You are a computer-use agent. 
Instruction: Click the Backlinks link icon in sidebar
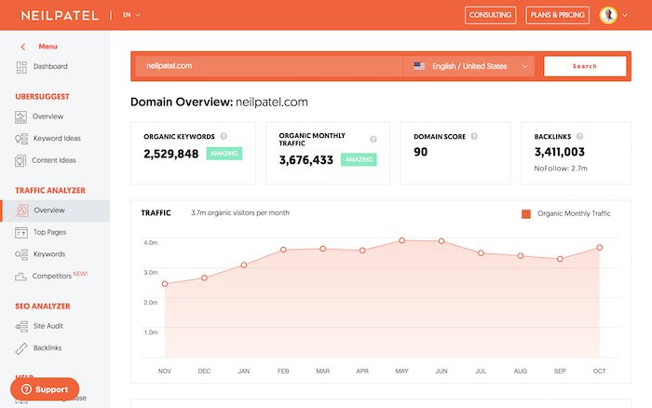(x=21, y=348)
